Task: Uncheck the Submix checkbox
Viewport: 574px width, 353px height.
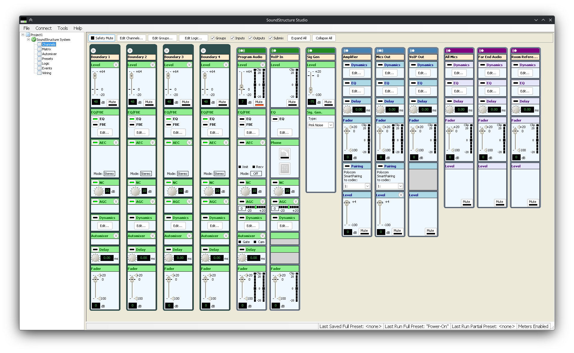Action: click(270, 38)
